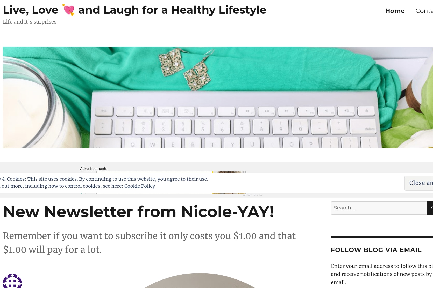Open the Contact menu item

coord(424,11)
